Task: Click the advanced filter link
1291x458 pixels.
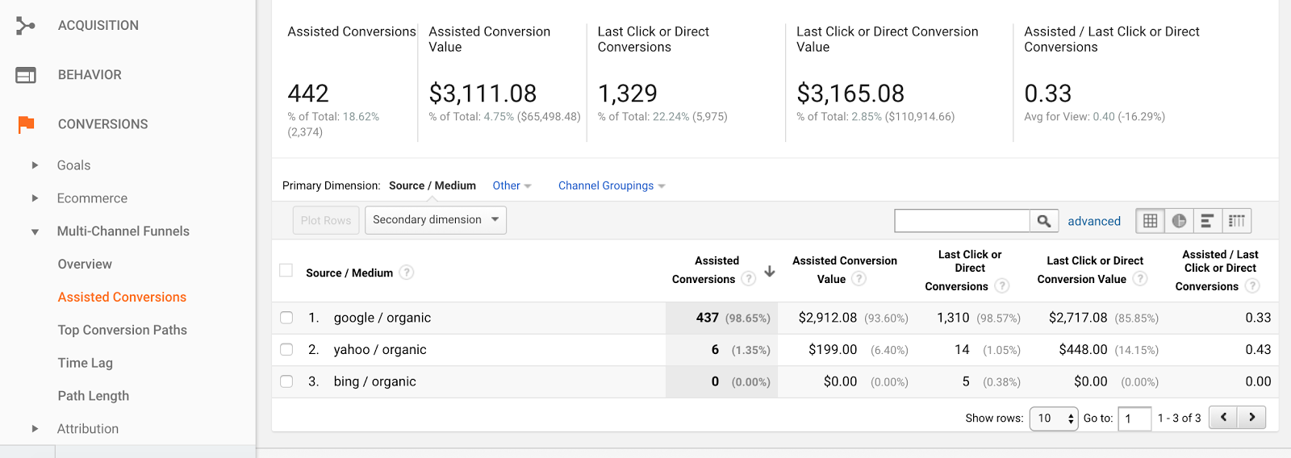Action: [x=1094, y=221]
